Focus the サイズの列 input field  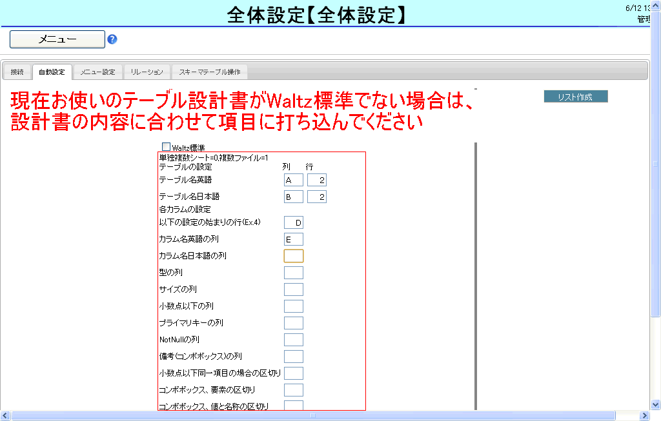[x=293, y=289]
